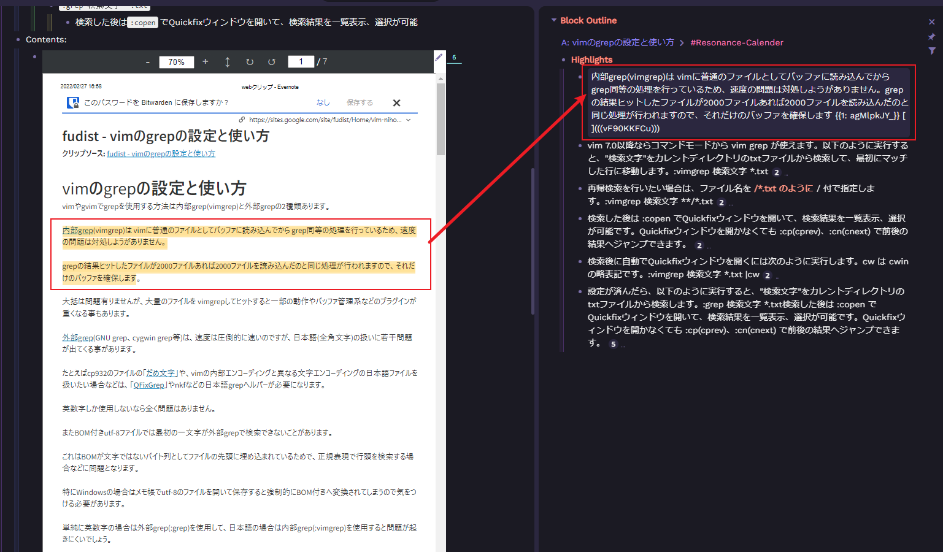This screenshot has height=552, width=943.
Task: Open the 'だめ文字' link in PDF
Action: pos(161,373)
